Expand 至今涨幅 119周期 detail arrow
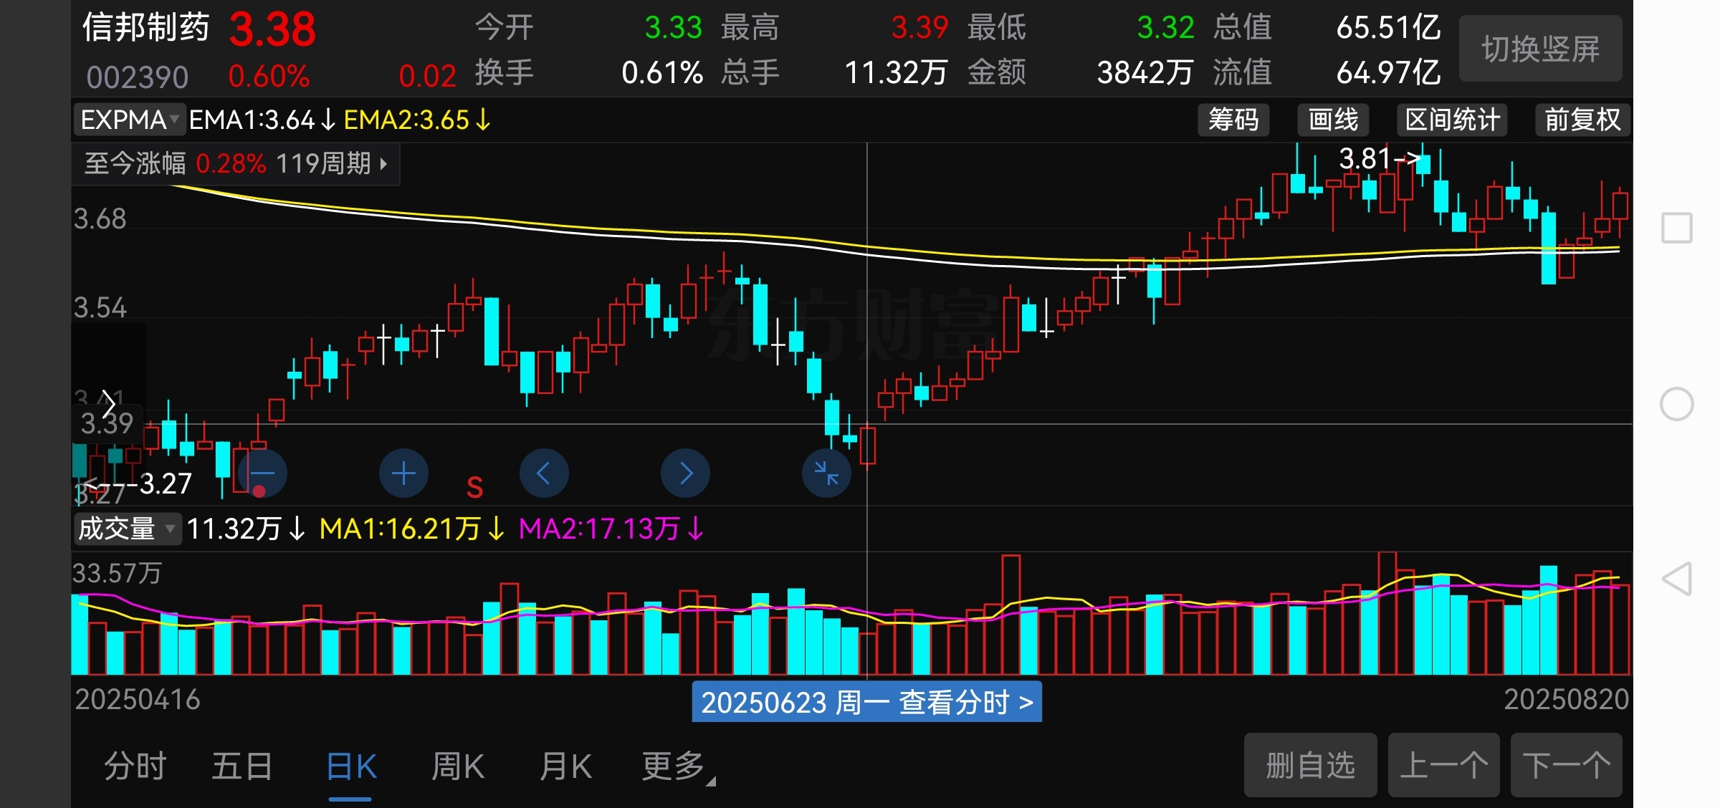The height and width of the screenshot is (808, 1720). 383,164
